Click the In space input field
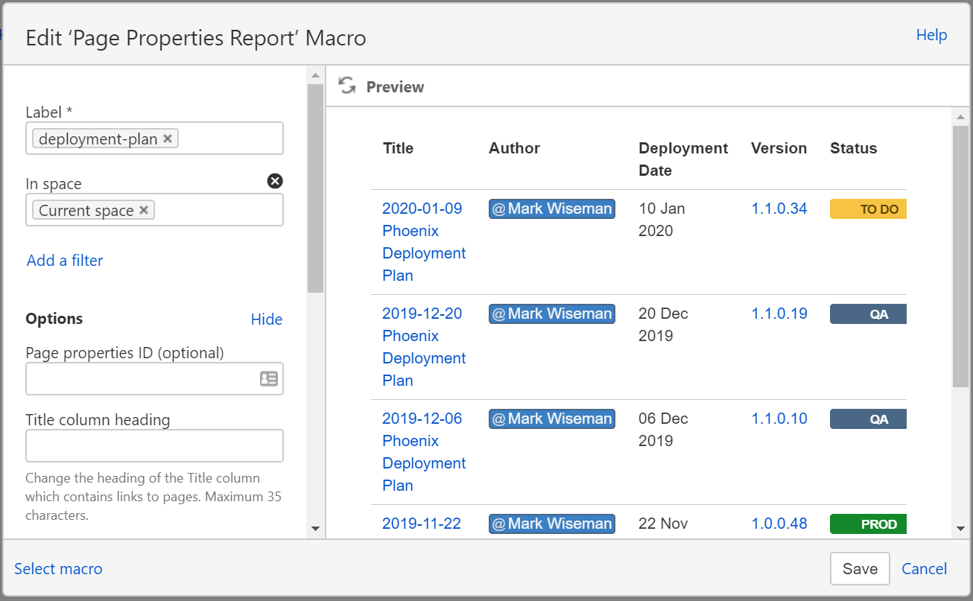The width and height of the screenshot is (973, 601). tap(154, 210)
